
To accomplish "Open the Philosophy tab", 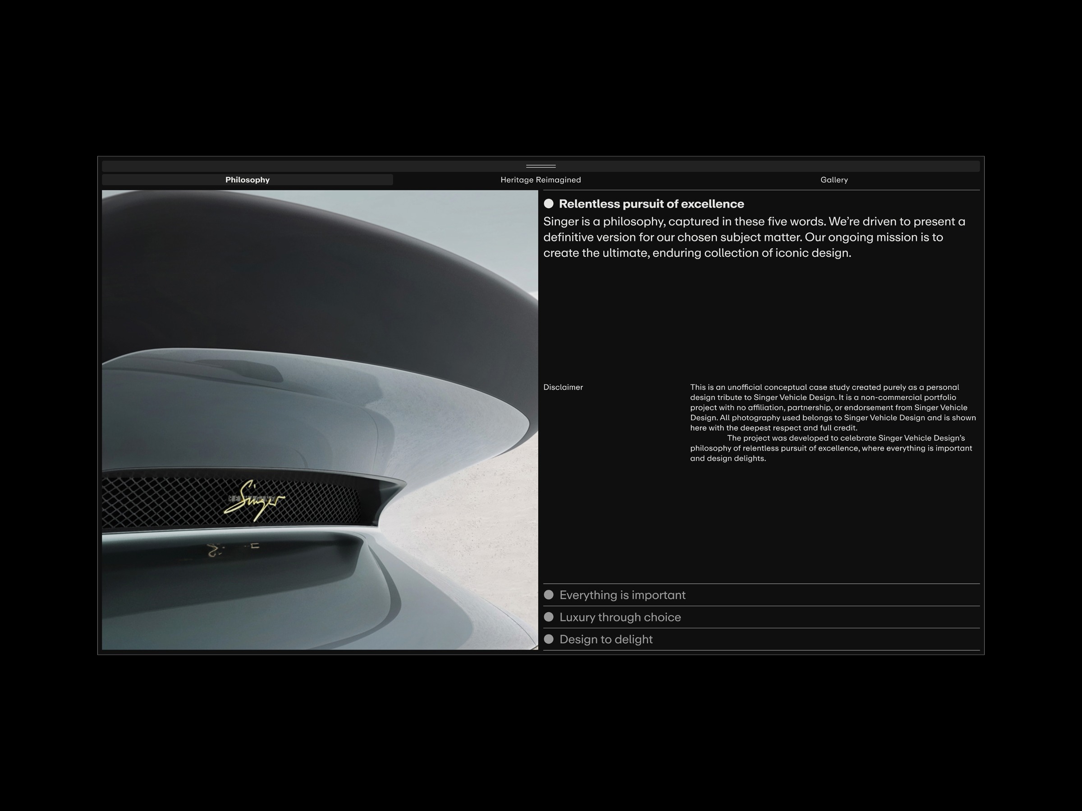I will [247, 180].
